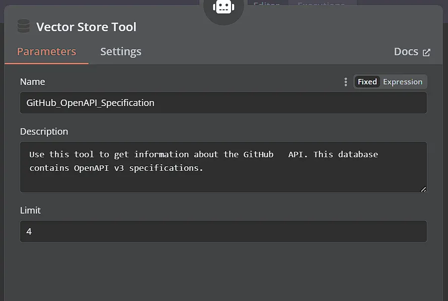Click the Description textarea resize grip
This screenshot has width=448, height=301.
(423, 189)
